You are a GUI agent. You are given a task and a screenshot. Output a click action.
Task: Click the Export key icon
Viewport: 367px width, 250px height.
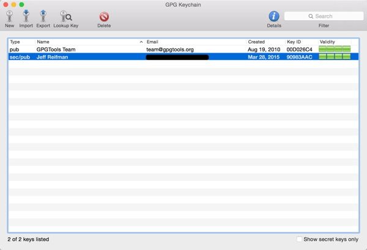pos(43,17)
